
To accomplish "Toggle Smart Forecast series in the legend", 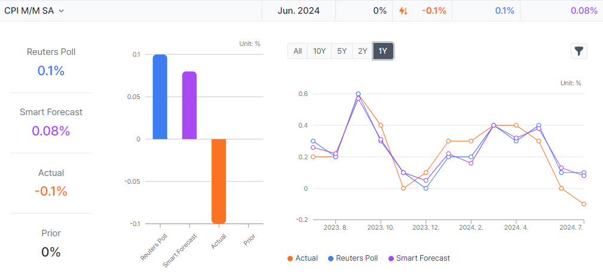I will coord(418,258).
